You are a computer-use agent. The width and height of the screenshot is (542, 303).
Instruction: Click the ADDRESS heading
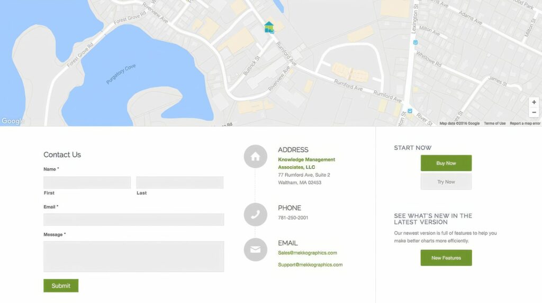[x=293, y=150]
